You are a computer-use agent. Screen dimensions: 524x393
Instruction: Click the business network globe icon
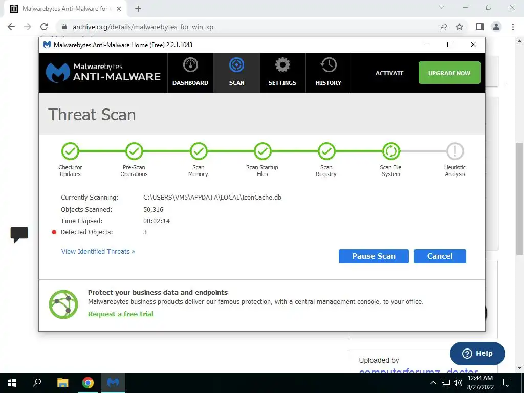[x=63, y=304]
